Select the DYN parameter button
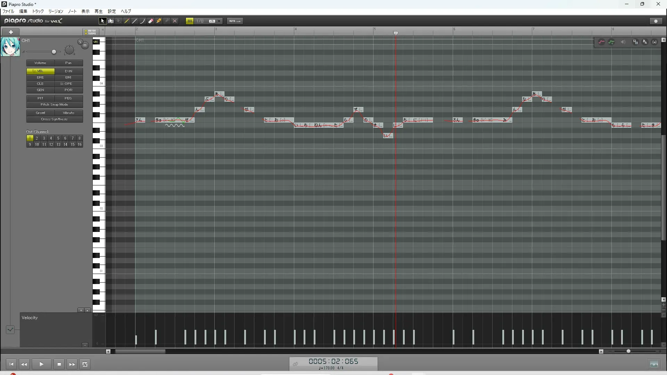667x375 pixels. point(68,71)
